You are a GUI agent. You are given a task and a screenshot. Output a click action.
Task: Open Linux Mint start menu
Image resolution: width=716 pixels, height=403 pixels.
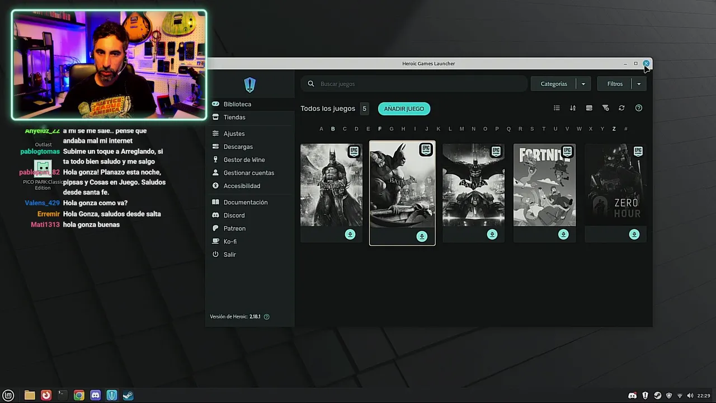click(x=8, y=395)
